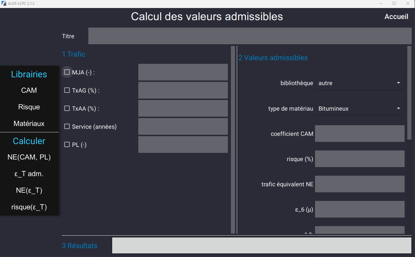Maximize the ALIZE-LCPC window
This screenshot has height=257, width=415.
(x=394, y=4)
